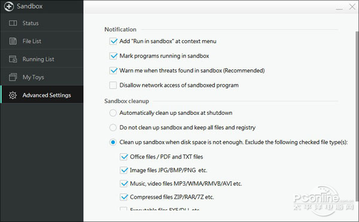Click the File List document icon
The width and height of the screenshot is (359, 222).
[13, 41]
